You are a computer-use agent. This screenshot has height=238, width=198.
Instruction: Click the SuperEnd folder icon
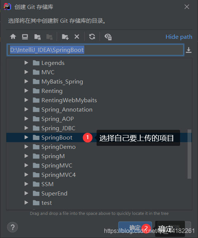point(36,193)
